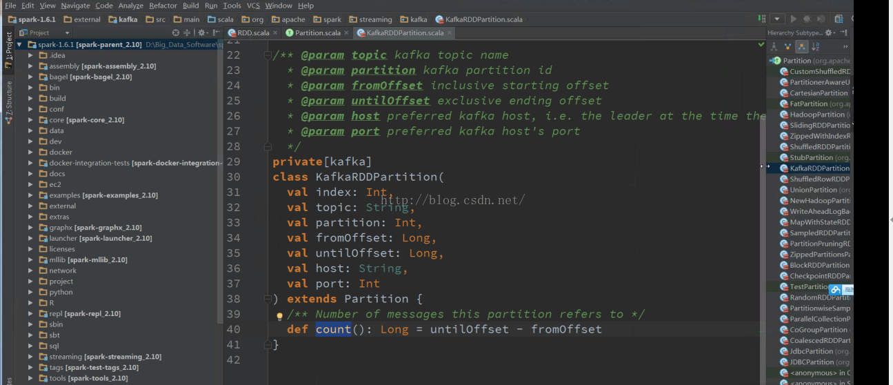Screen dimensions: 893x385
Task: Select JdbcPartition in Hierarchy list
Action: [814, 351]
